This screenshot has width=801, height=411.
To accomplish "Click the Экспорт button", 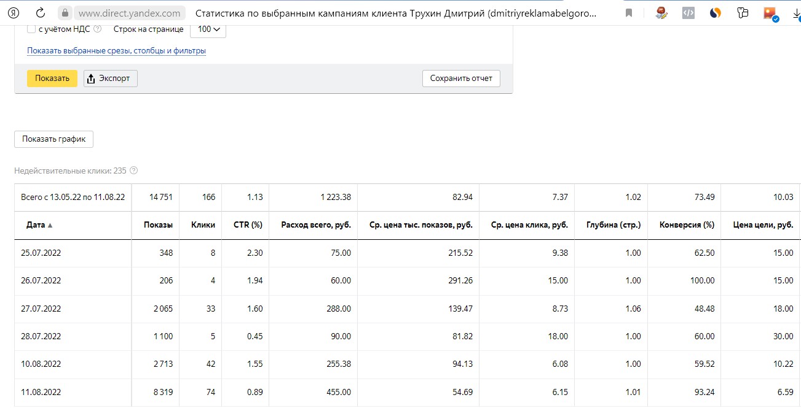I will click(110, 79).
